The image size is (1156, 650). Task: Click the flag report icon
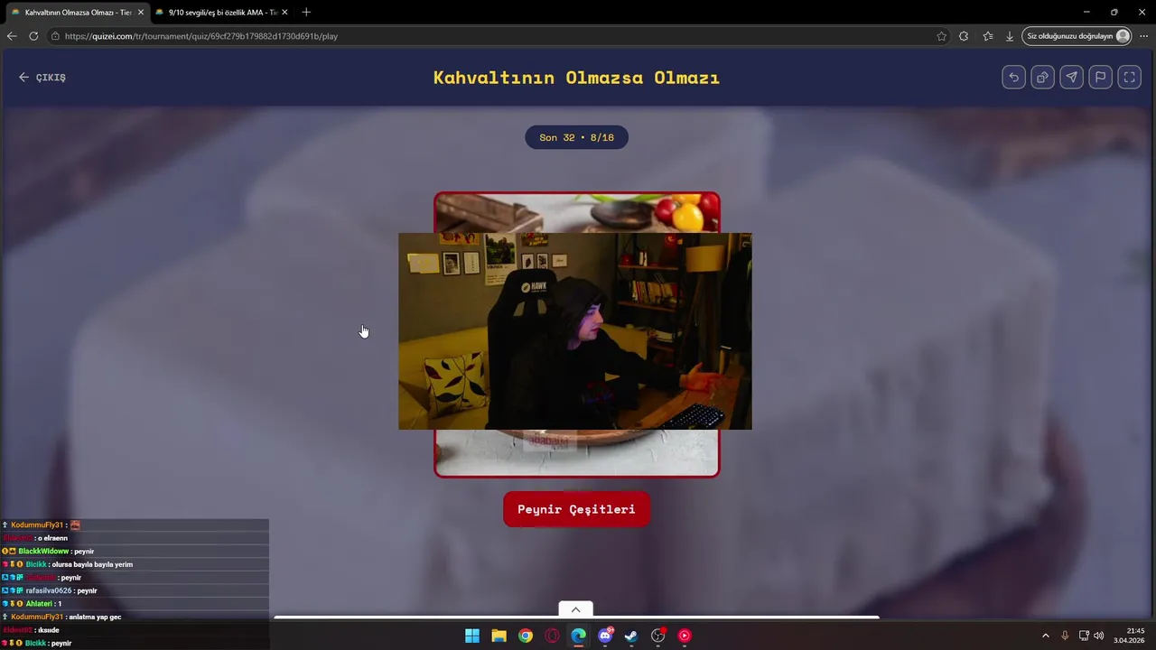click(x=1100, y=78)
